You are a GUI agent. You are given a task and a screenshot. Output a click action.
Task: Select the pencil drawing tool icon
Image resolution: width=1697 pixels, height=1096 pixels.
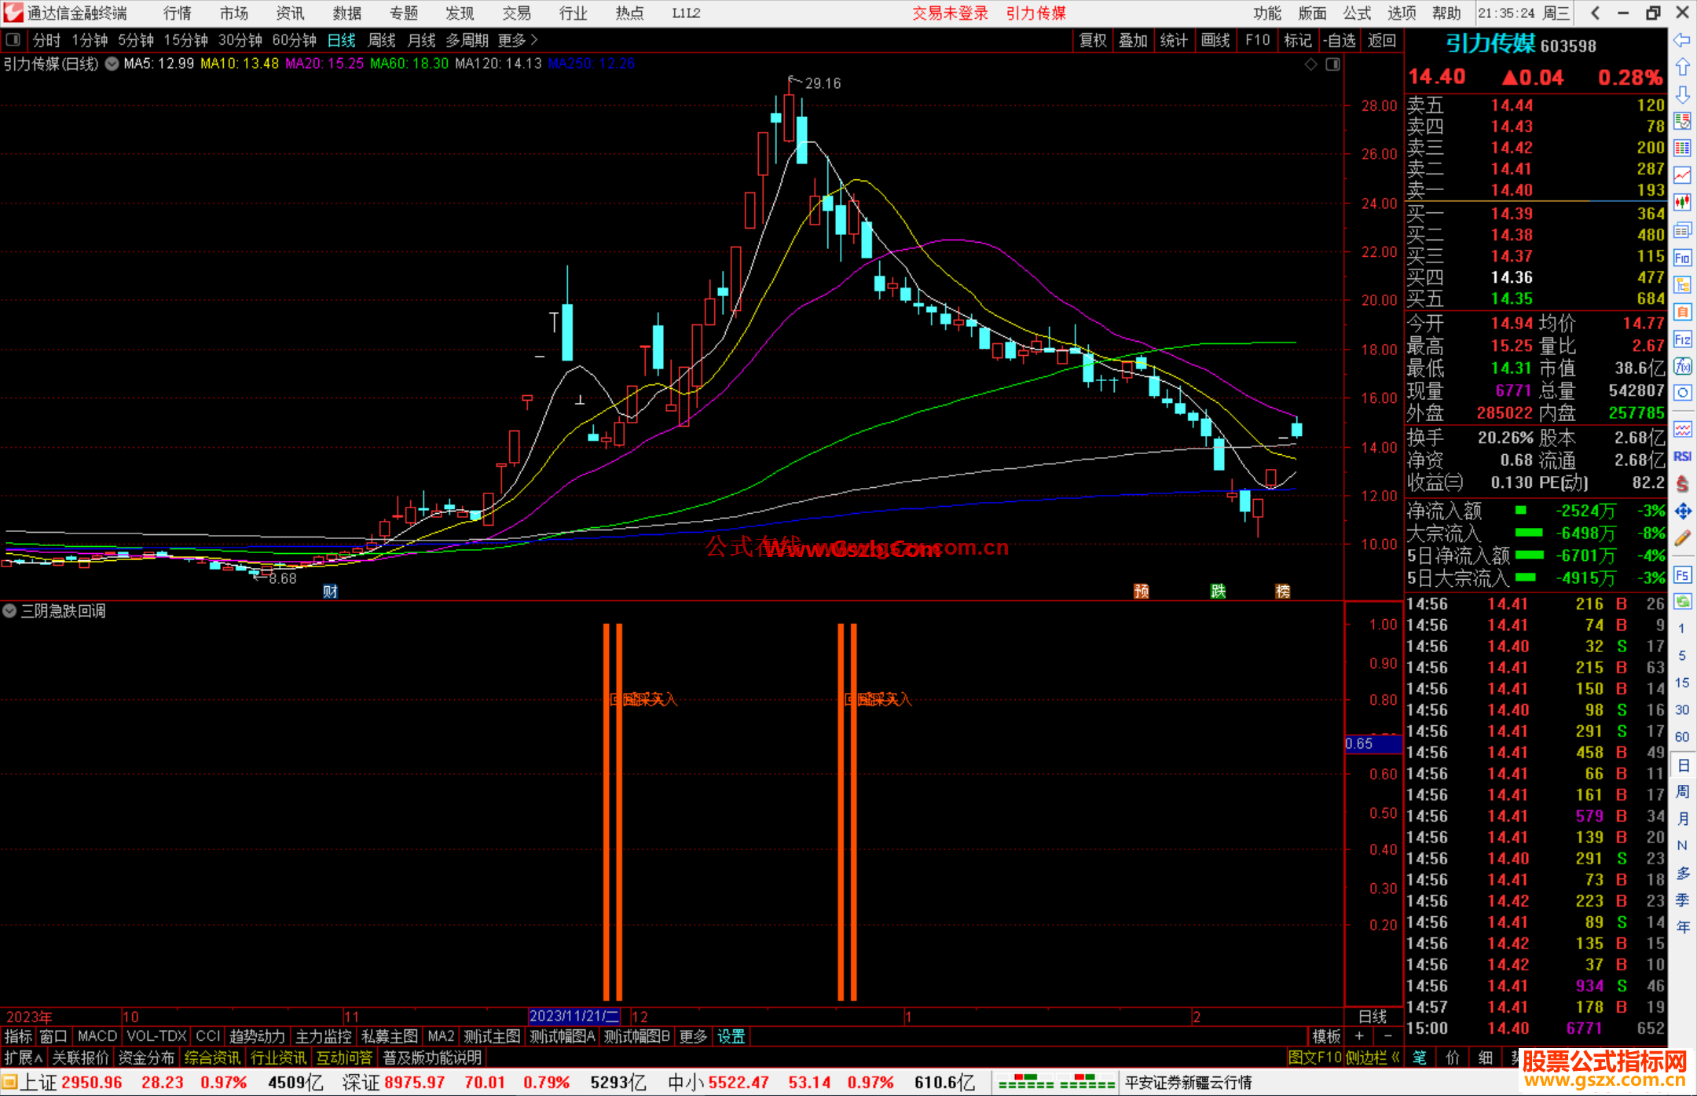coord(1682,539)
